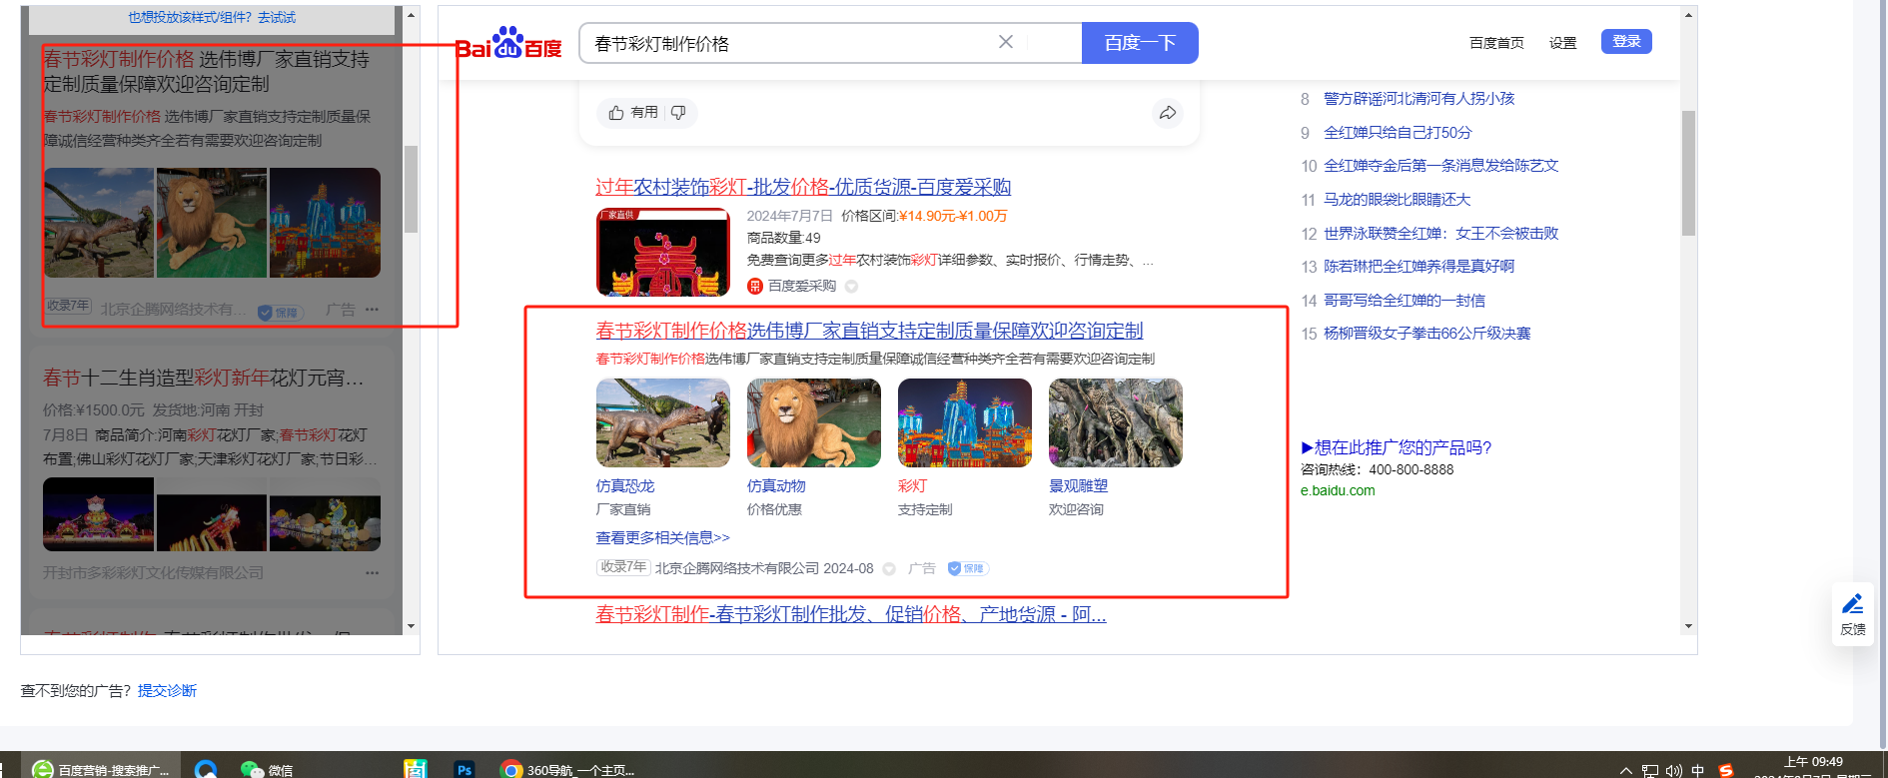Click the 保障 badge in the mobile preview ad

click(x=280, y=313)
